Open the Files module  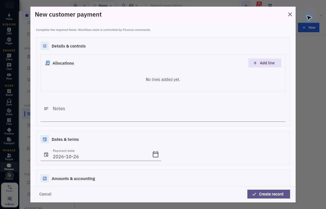pyautogui.click(x=9, y=121)
